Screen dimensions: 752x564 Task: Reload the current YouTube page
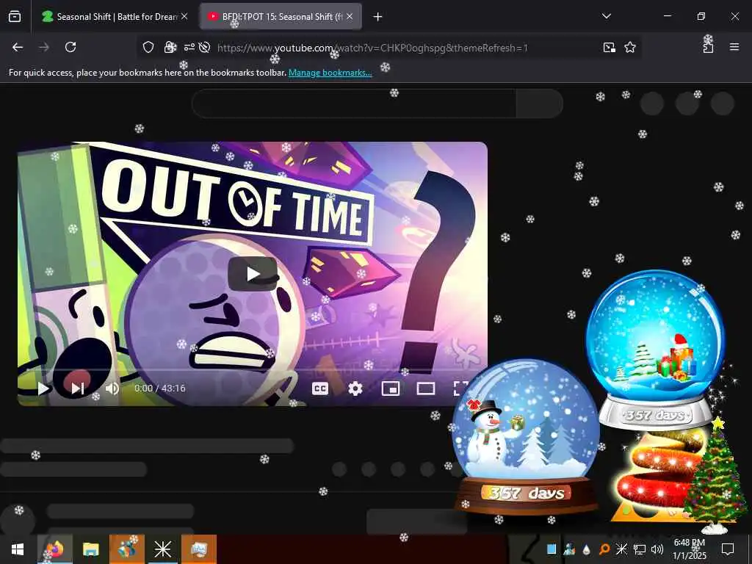pyautogui.click(x=70, y=47)
